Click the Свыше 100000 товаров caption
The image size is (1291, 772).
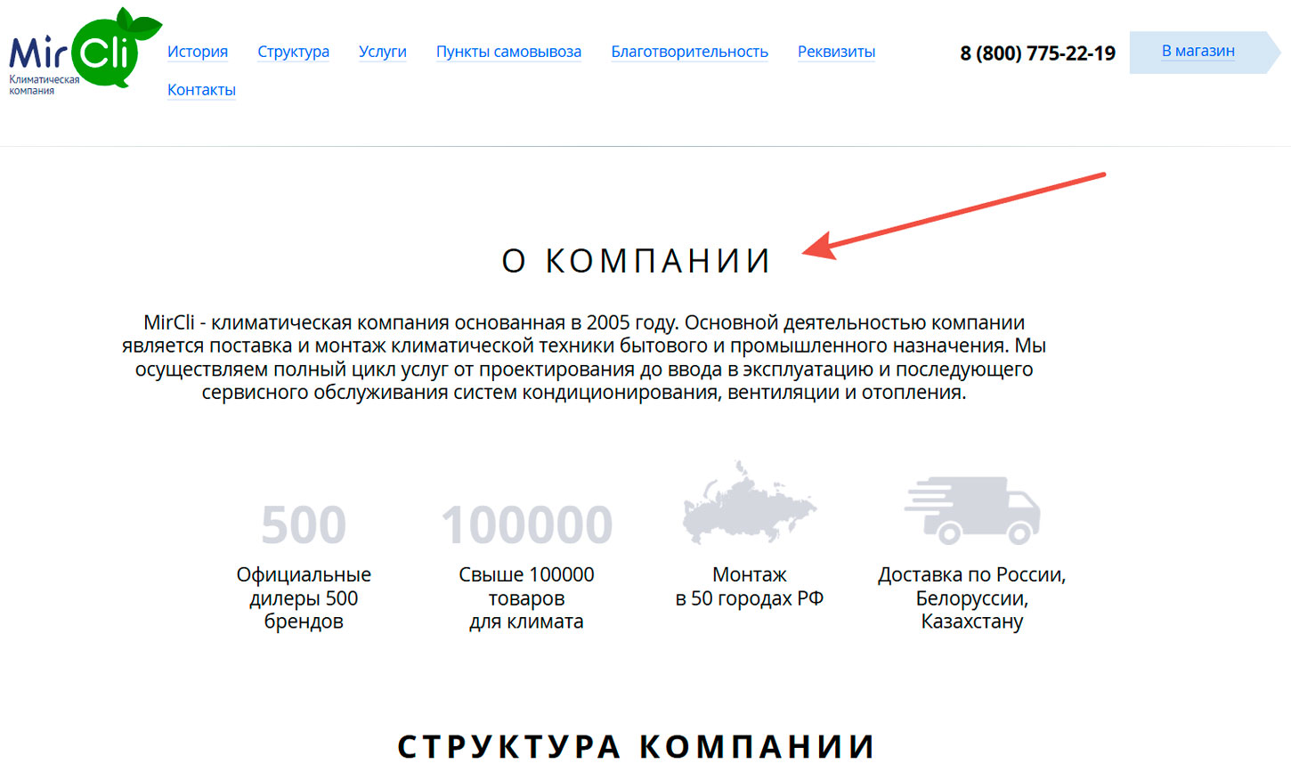[527, 598]
